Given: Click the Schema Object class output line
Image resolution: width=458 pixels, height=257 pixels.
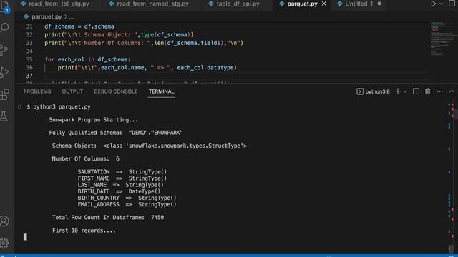Looking at the screenshot, I should pos(150,146).
